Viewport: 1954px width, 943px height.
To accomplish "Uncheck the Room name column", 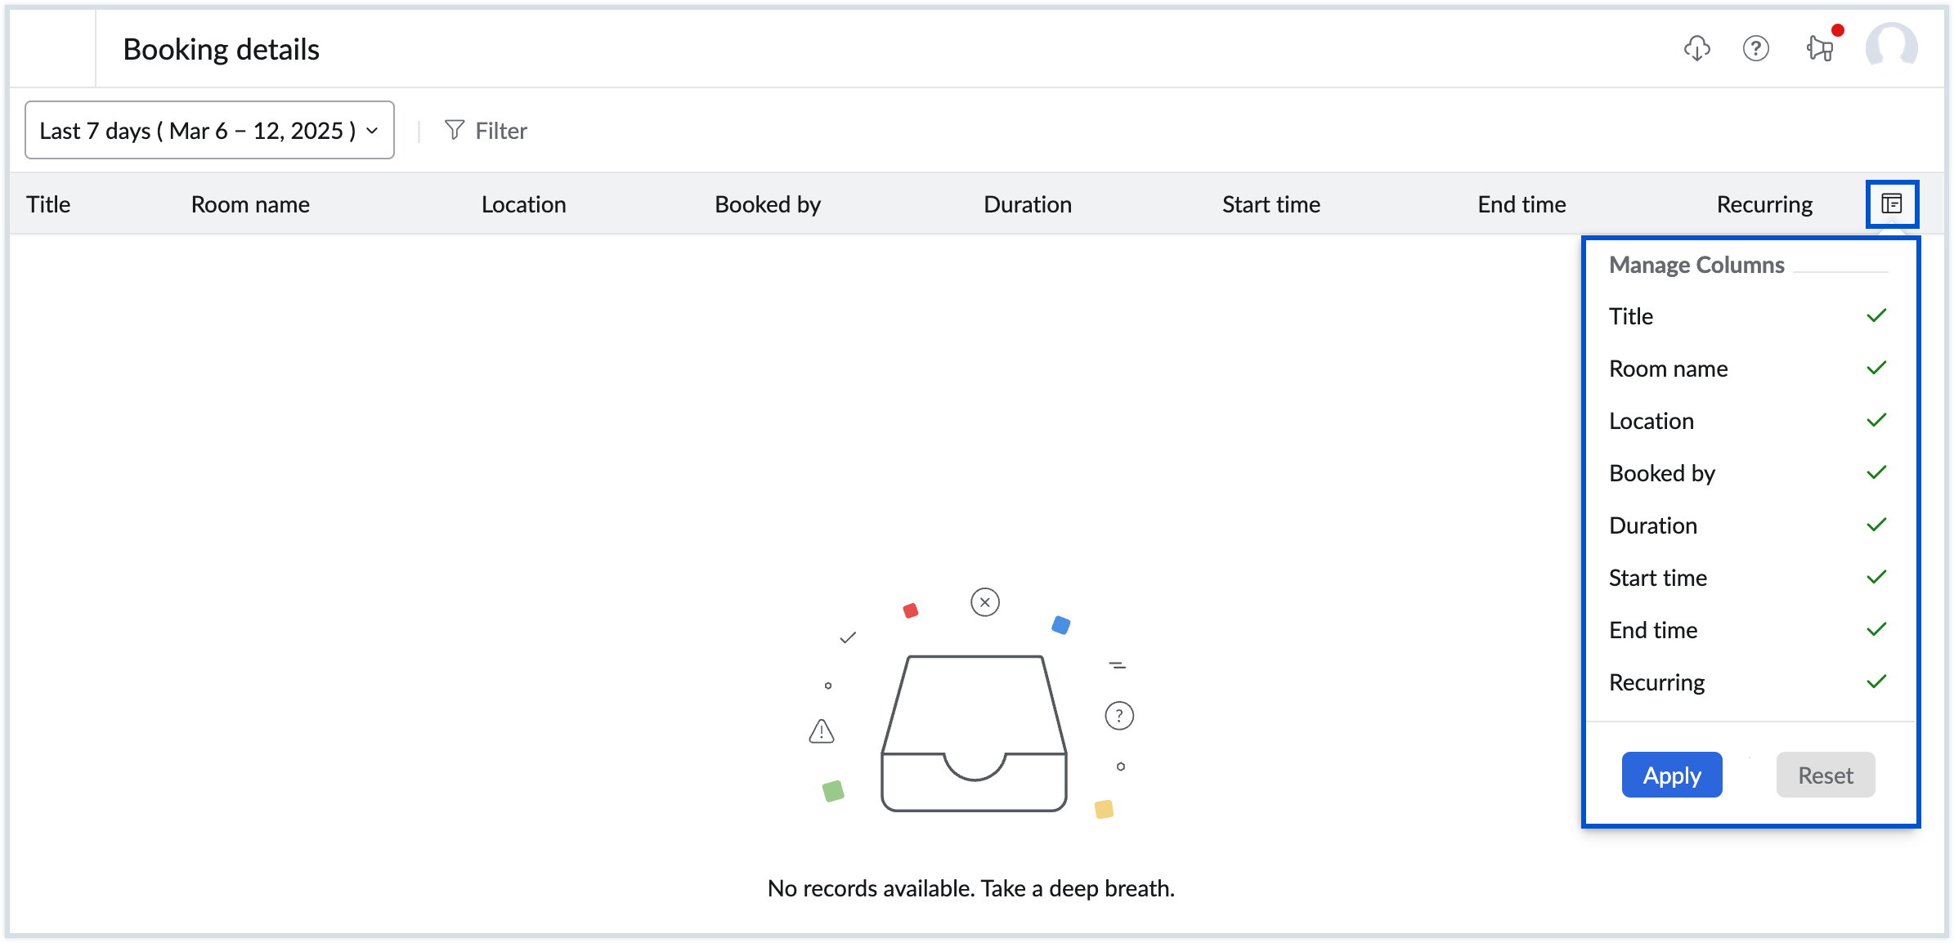I will 1876,369.
